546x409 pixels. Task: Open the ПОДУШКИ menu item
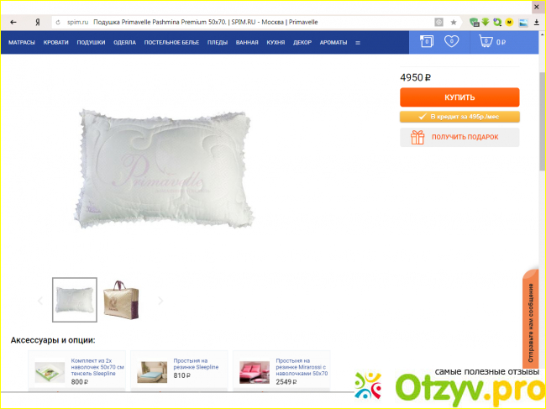click(x=91, y=43)
